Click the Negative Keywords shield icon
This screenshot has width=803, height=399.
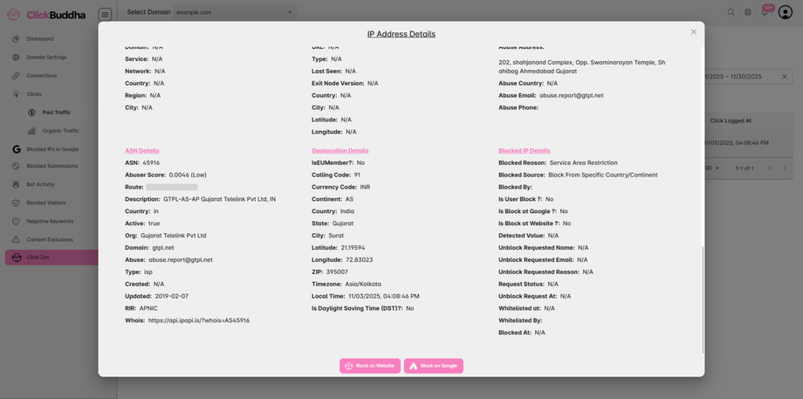tap(16, 221)
